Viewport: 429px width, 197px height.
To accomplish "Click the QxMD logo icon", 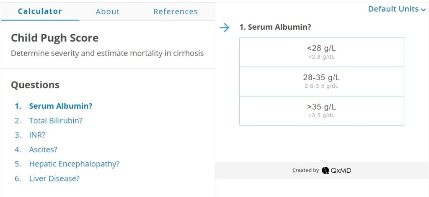I will (x=325, y=171).
